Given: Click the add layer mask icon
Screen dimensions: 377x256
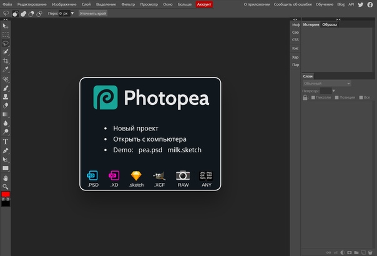Looking at the screenshot, I should (350, 252).
